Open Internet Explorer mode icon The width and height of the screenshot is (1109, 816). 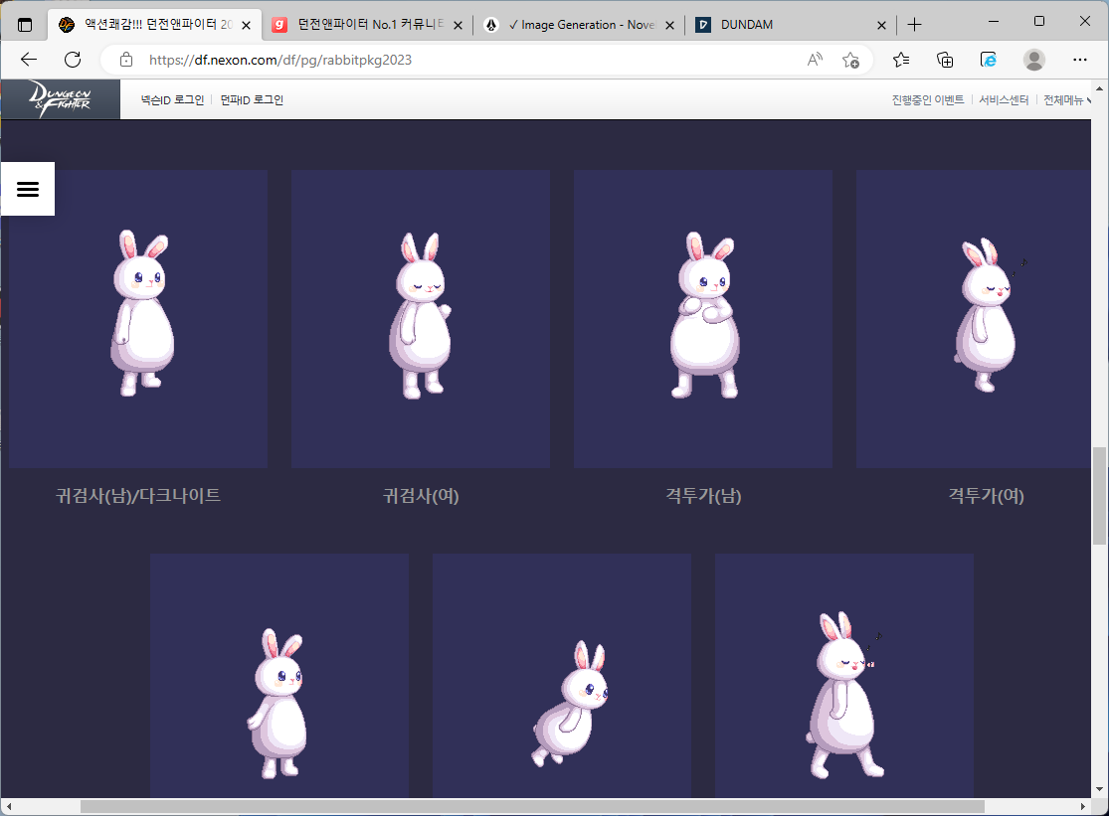pos(989,60)
